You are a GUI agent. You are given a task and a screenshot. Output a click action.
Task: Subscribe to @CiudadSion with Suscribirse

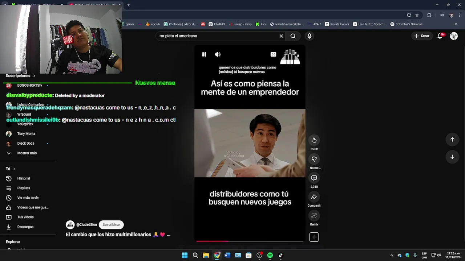(111, 225)
